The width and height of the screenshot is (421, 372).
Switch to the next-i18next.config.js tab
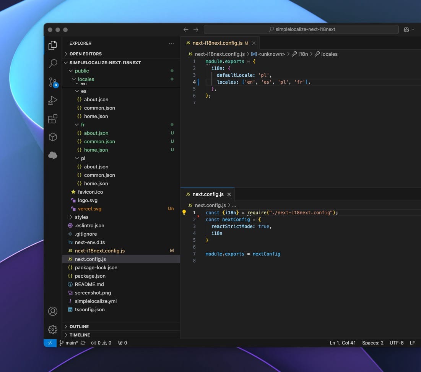click(x=218, y=43)
